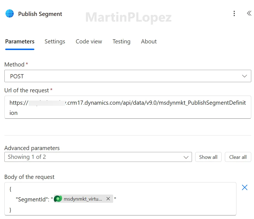Screen dimensions: 254x219
Task: Click the Clear all button
Action: click(x=238, y=157)
